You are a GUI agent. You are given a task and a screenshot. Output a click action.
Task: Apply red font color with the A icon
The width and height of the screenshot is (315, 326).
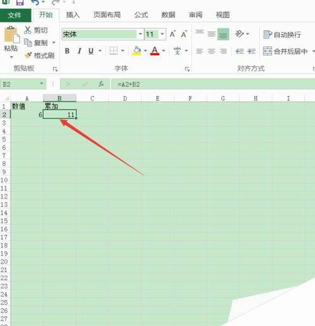tap(155, 51)
